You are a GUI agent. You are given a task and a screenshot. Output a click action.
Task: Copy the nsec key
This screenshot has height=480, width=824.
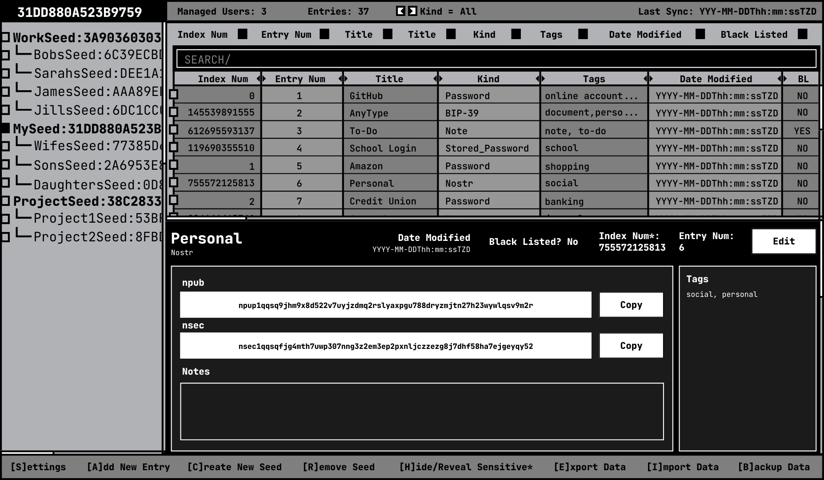coord(631,346)
